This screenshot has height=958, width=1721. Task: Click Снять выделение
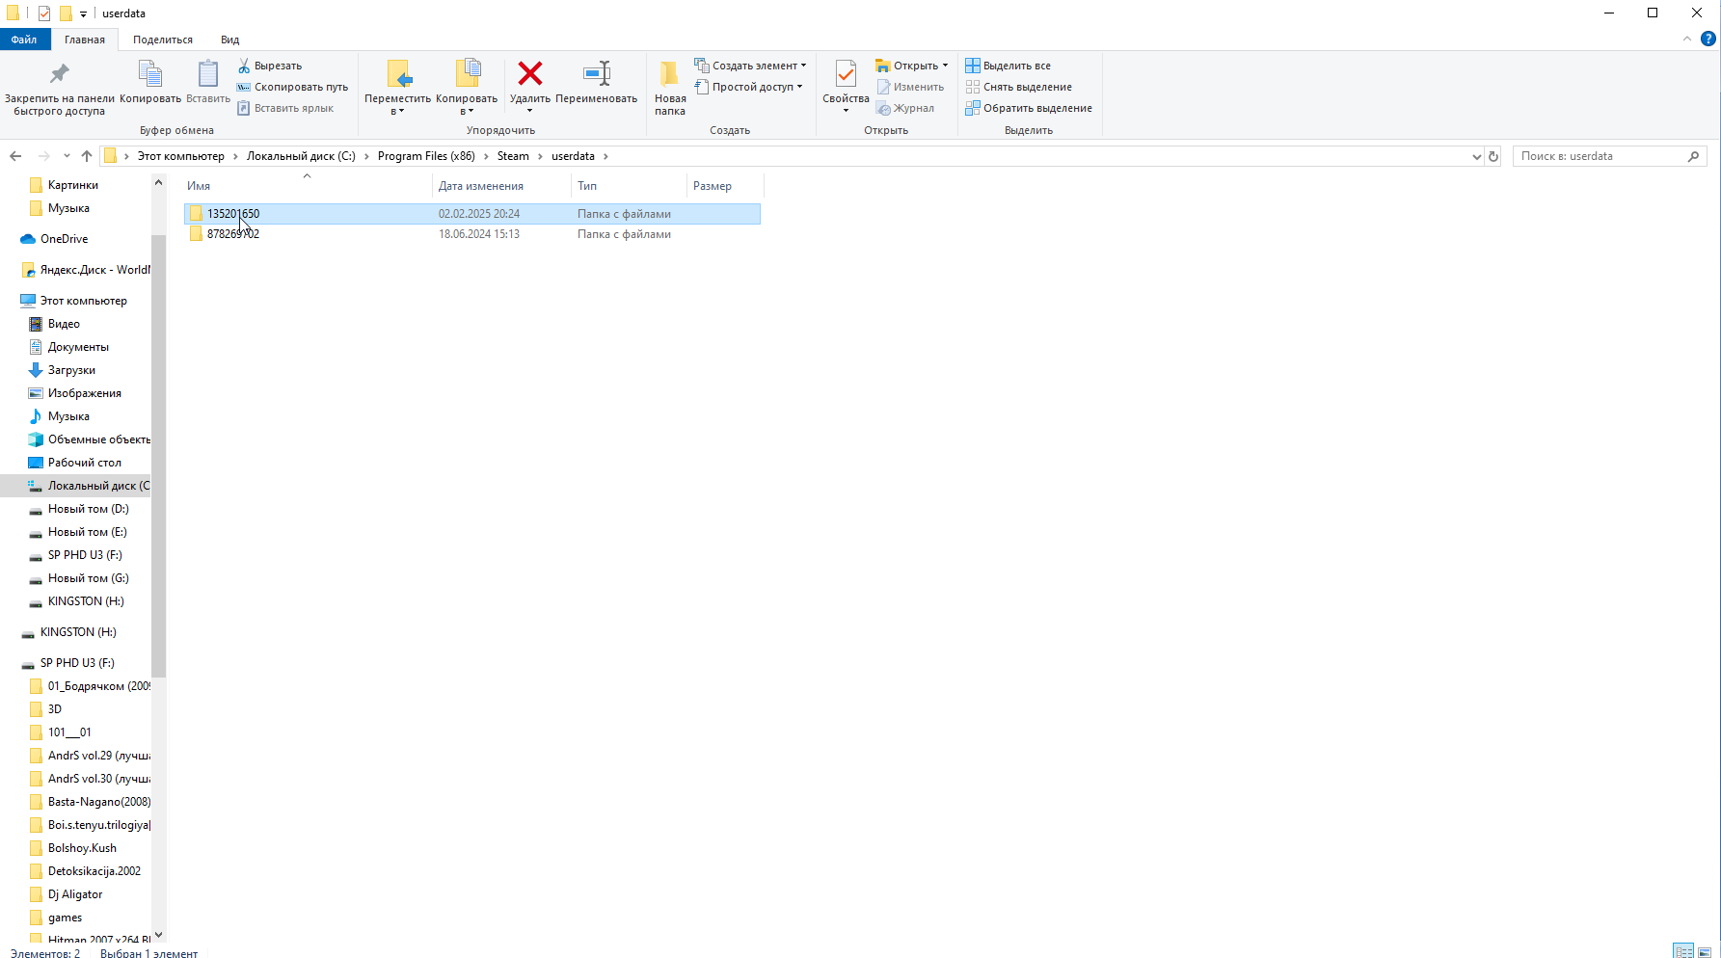pyautogui.click(x=1019, y=87)
